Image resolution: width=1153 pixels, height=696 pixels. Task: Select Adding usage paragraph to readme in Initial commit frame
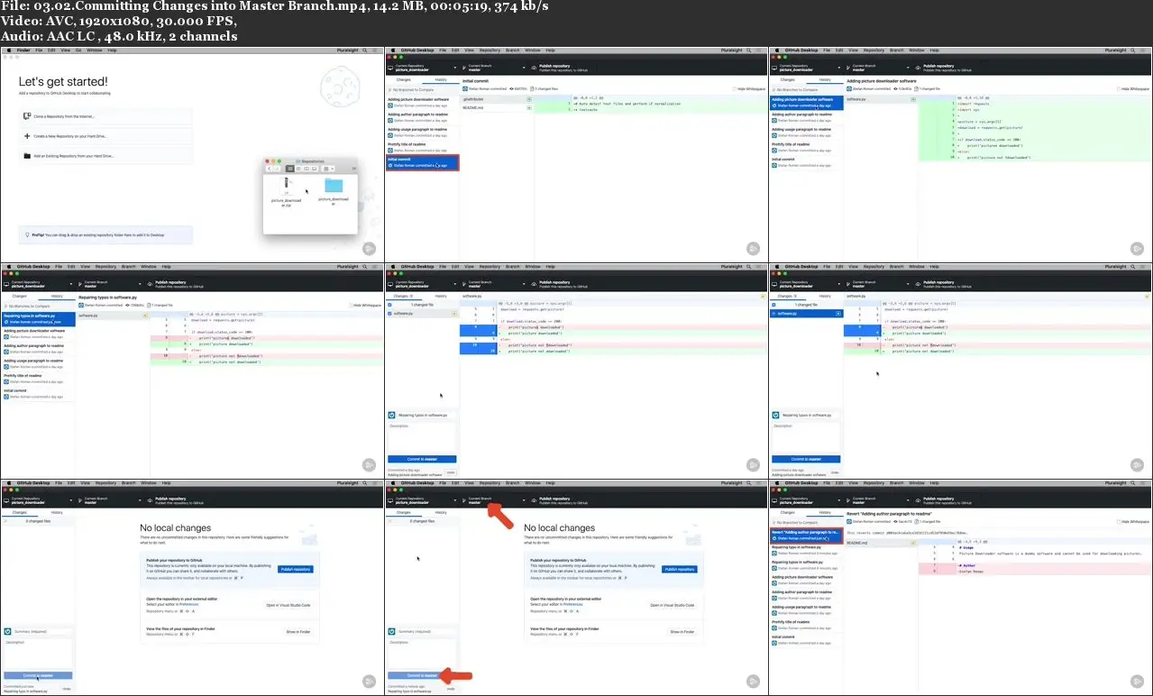pyautogui.click(x=422, y=132)
